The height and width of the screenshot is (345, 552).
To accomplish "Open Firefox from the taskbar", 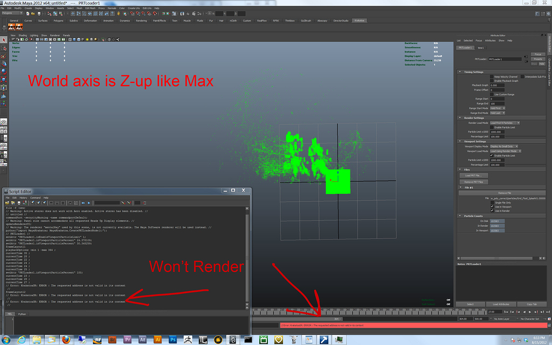I will (x=65, y=340).
